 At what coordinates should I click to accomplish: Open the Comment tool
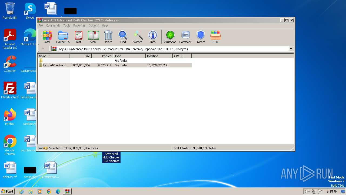(x=185, y=37)
